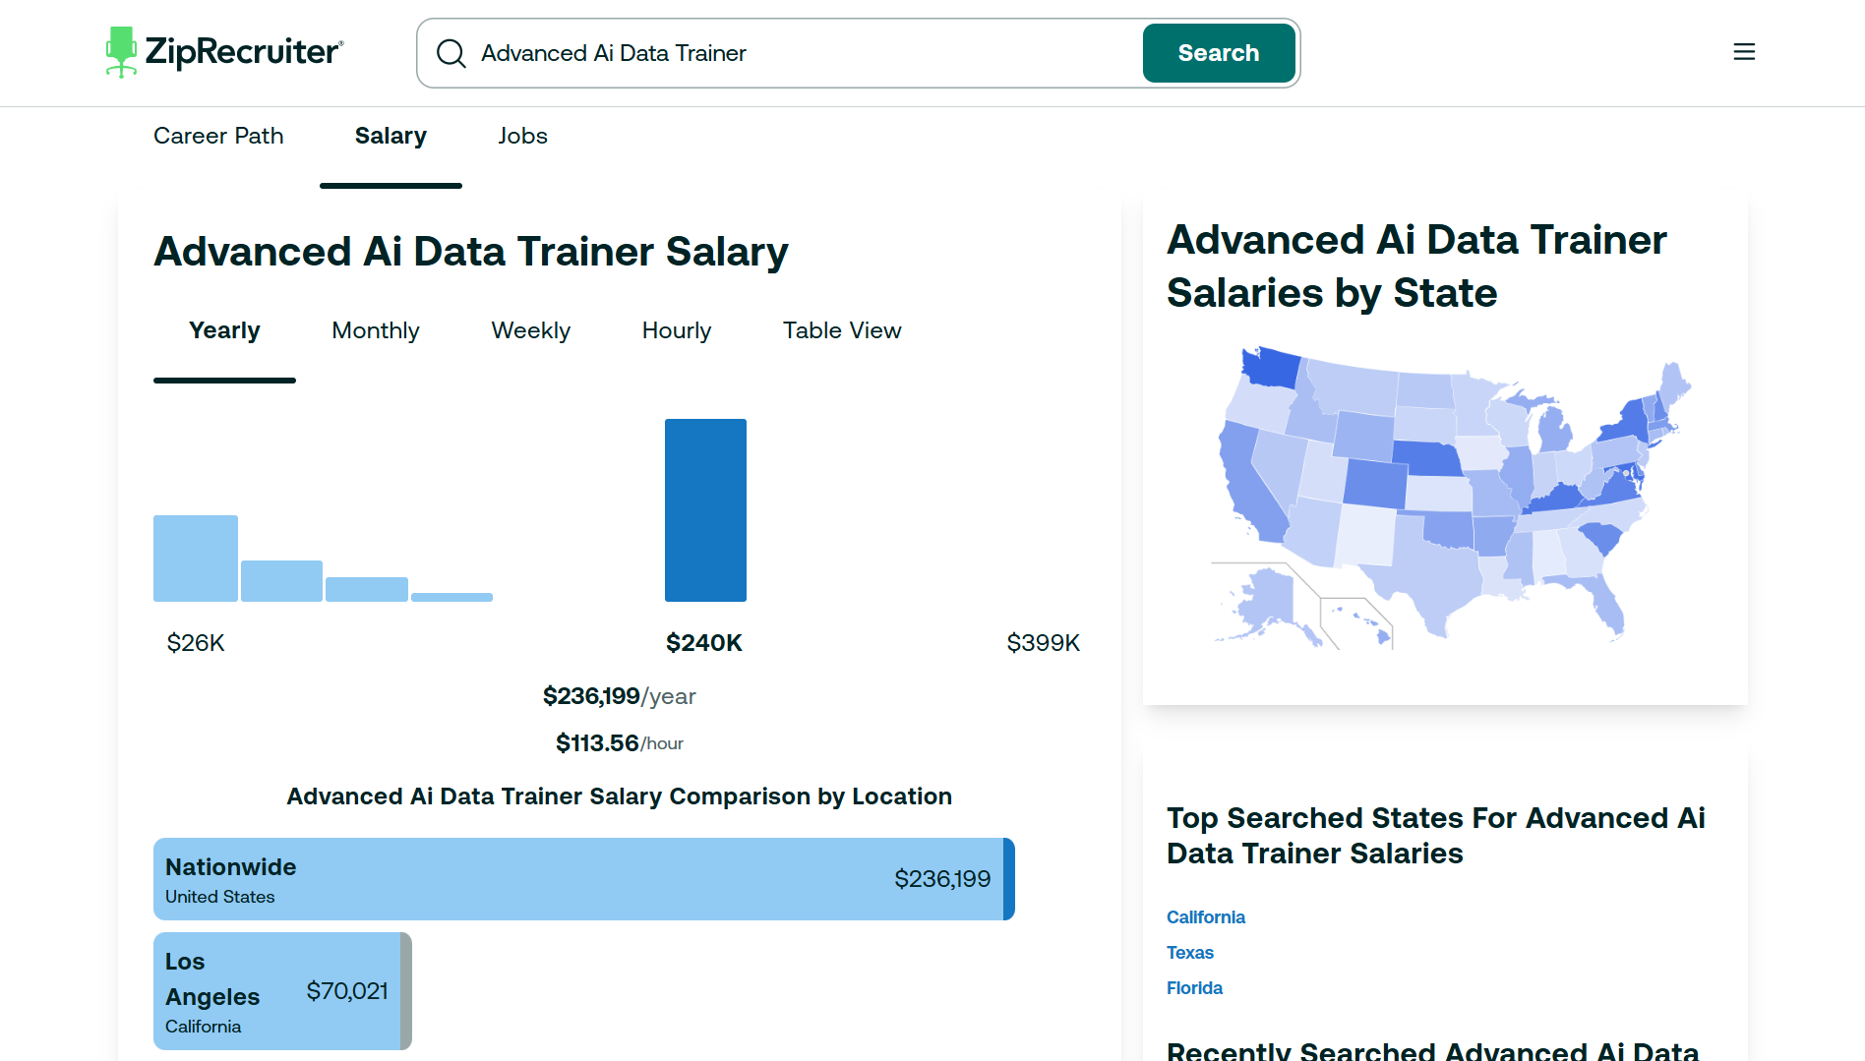Open California salaries link
The width and height of the screenshot is (1865, 1061).
click(1205, 917)
